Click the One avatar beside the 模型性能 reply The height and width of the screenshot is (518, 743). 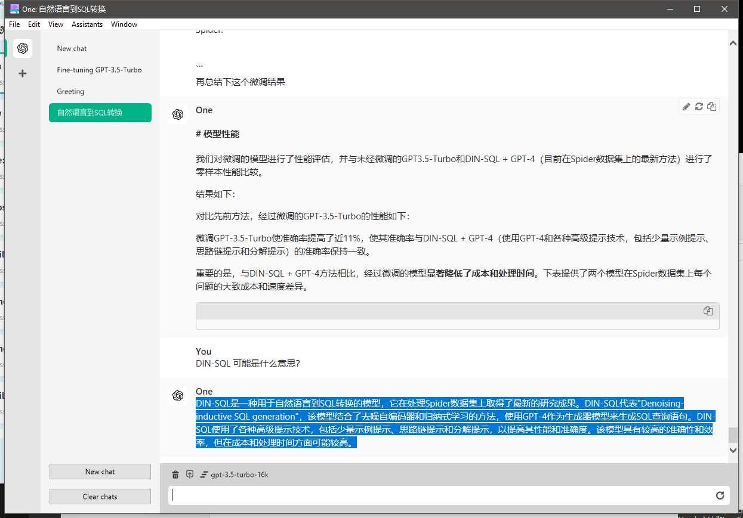[x=178, y=114]
